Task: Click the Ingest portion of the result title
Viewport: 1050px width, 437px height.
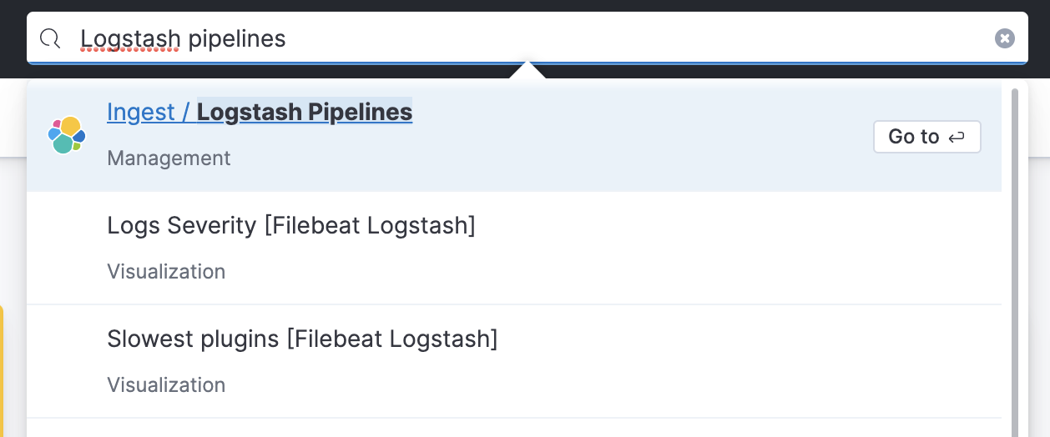Action: click(141, 112)
